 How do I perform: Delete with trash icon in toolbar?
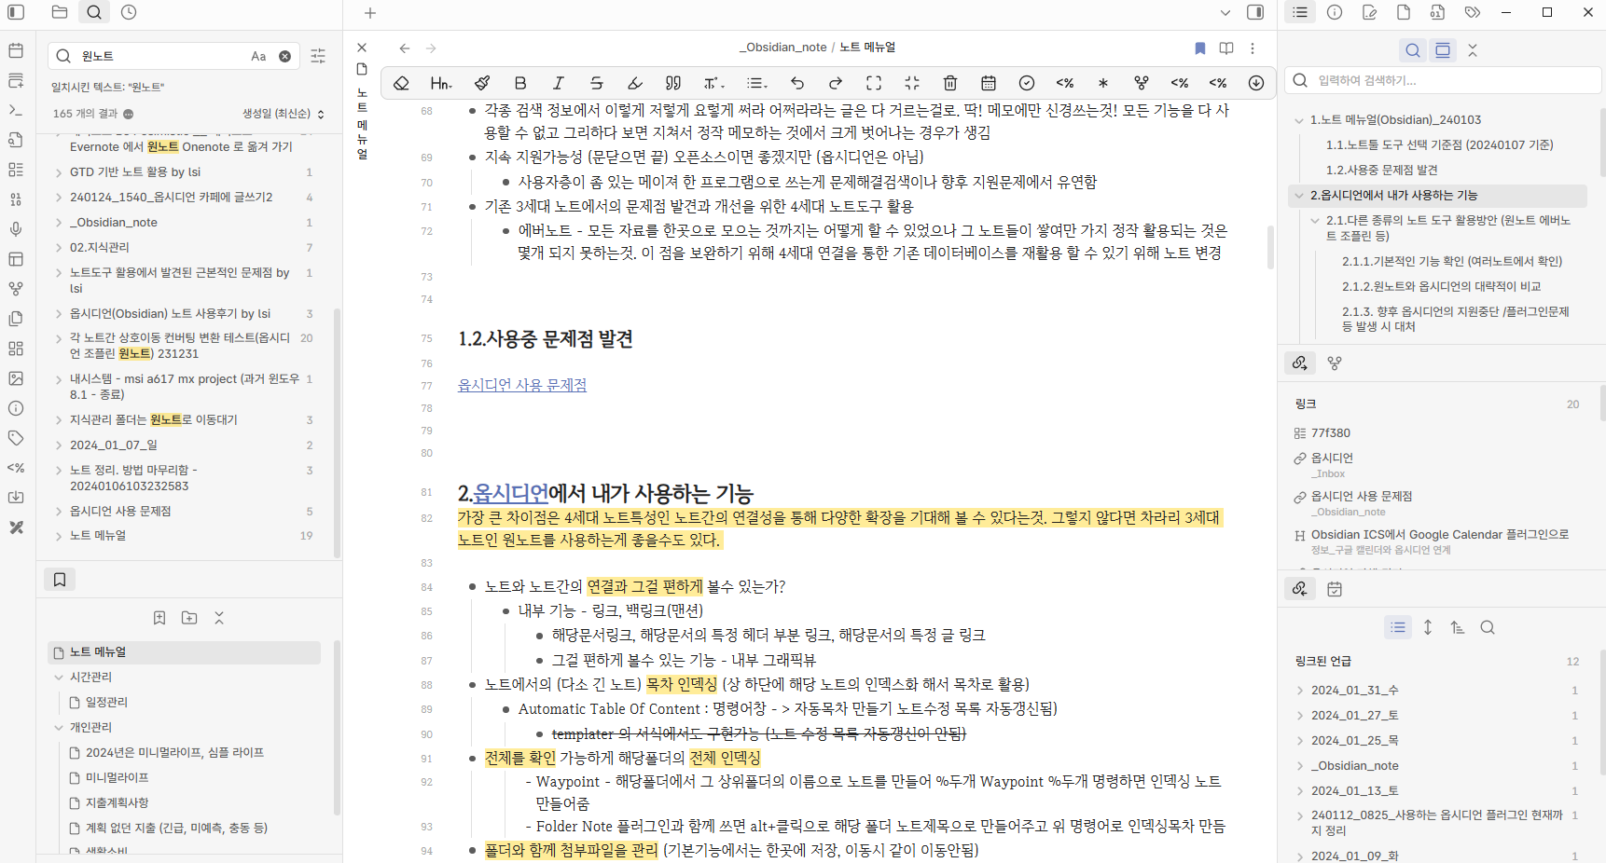[x=950, y=83]
